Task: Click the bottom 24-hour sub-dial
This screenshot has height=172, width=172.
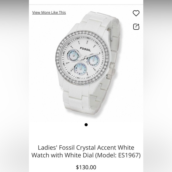Action: point(80,69)
